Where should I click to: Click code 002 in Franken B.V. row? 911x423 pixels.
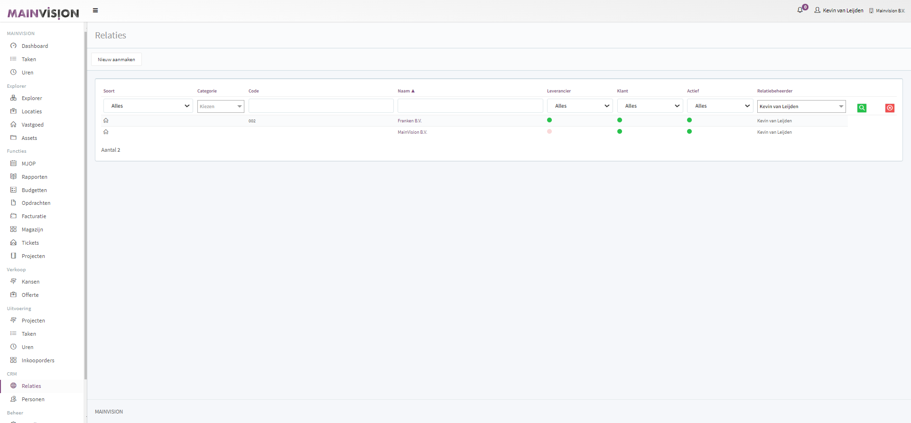pyautogui.click(x=252, y=121)
